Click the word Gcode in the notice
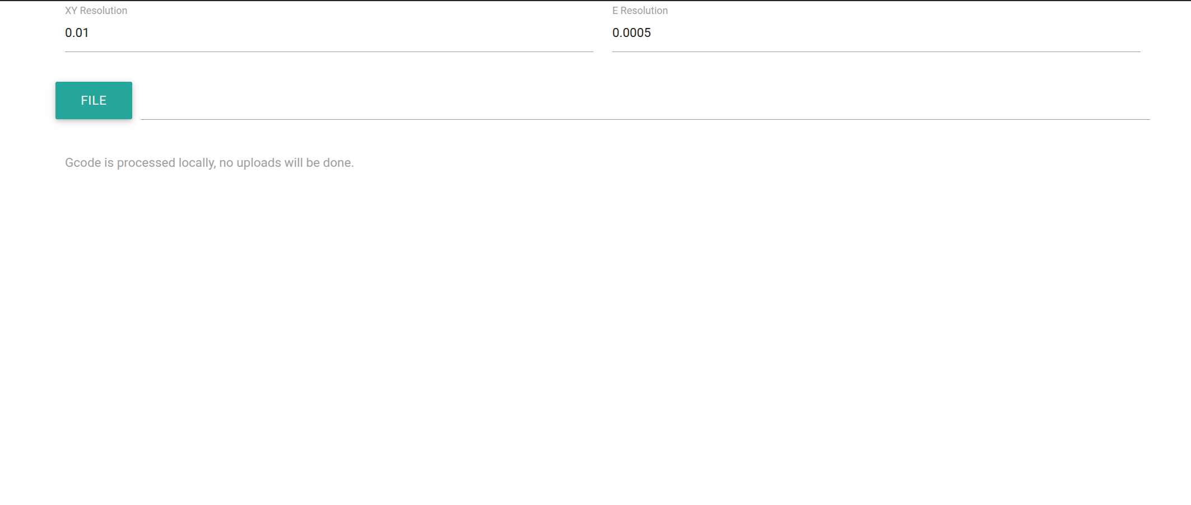 [83, 163]
